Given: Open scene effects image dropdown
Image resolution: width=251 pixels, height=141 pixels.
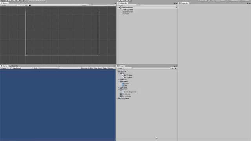Looking at the screenshot, I should click(x=30, y=5).
